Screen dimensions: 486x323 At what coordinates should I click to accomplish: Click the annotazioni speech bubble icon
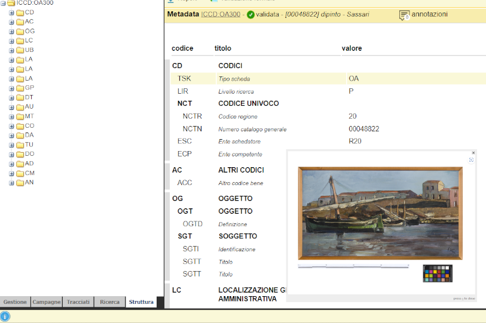pyautogui.click(x=404, y=15)
